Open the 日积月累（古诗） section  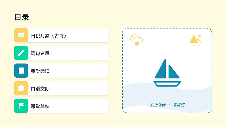click(49, 36)
